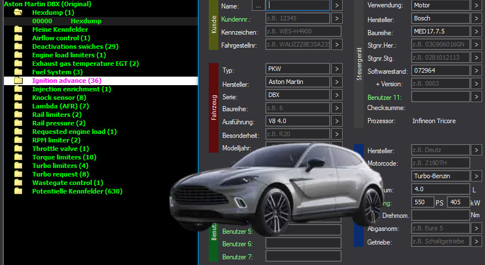Click the Meine Kennfelder folder icon
Image resolution: width=485 pixels, height=265 pixels.
18,30
